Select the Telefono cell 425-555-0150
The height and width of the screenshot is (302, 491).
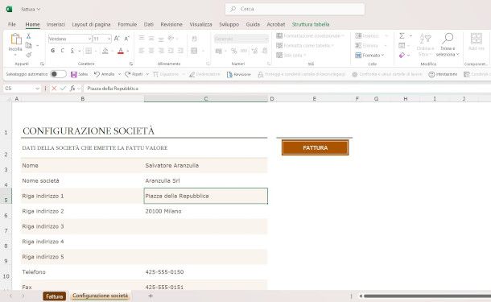click(x=206, y=272)
